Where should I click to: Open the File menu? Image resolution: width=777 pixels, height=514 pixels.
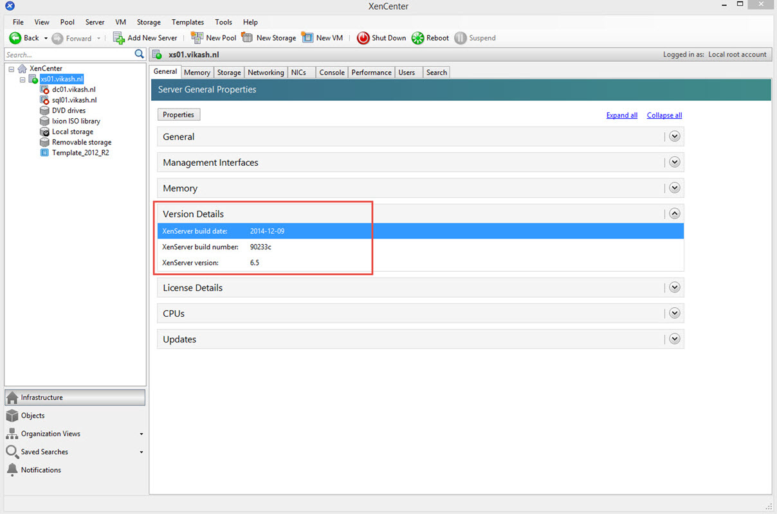18,22
